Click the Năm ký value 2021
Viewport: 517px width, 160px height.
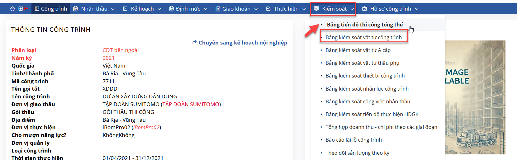108,58
